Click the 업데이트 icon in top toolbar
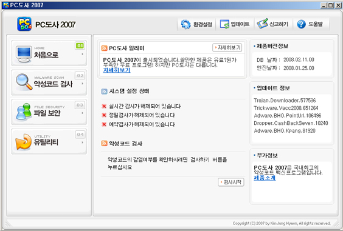 pyautogui.click(x=224, y=24)
